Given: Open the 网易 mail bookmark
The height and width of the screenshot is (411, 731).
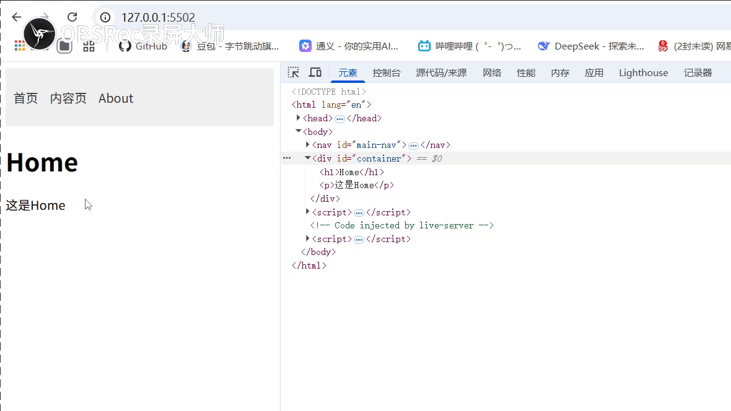Looking at the screenshot, I should 694,46.
